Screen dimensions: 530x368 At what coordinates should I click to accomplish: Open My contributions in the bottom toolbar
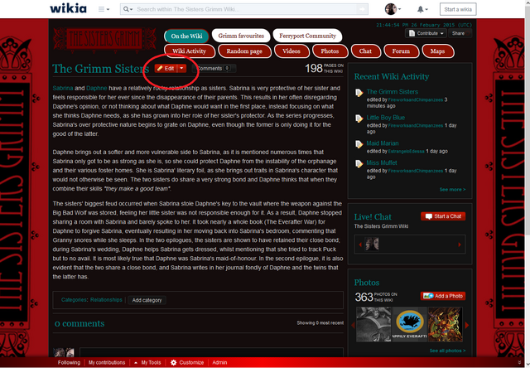107,362
